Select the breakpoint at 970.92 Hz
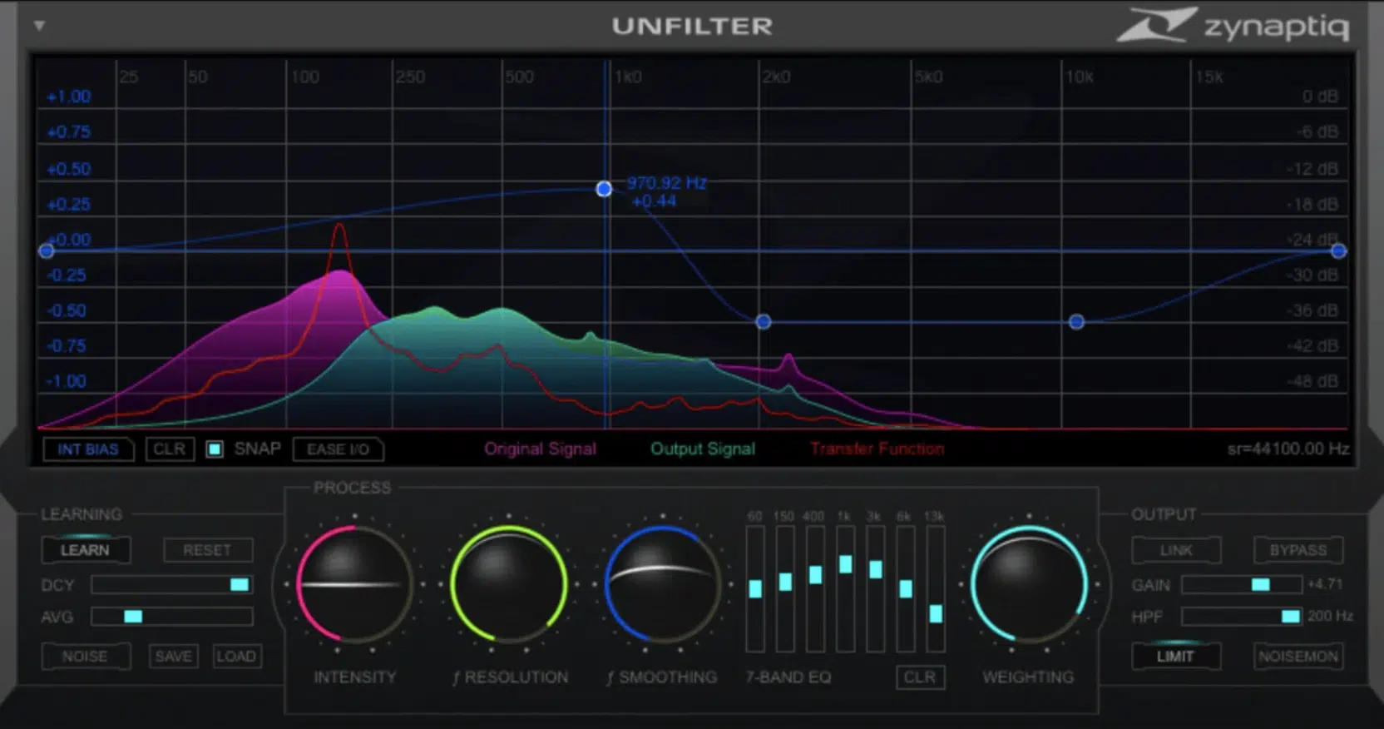The image size is (1384, 729). 604,189
